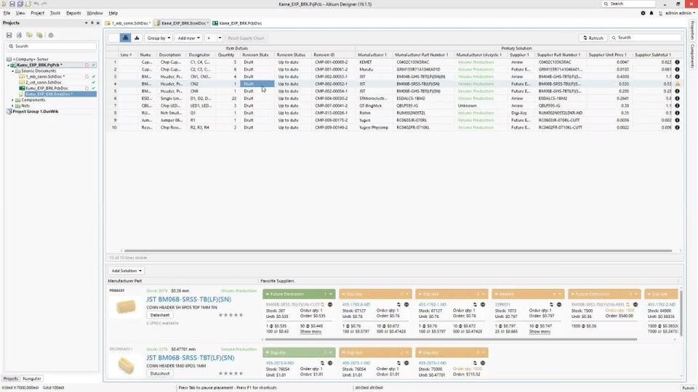Viewport: 698px width, 392px height.
Task: Click the JST BM06B-SRSS-TBT(LF)(SN) part link
Action: pyautogui.click(x=190, y=358)
